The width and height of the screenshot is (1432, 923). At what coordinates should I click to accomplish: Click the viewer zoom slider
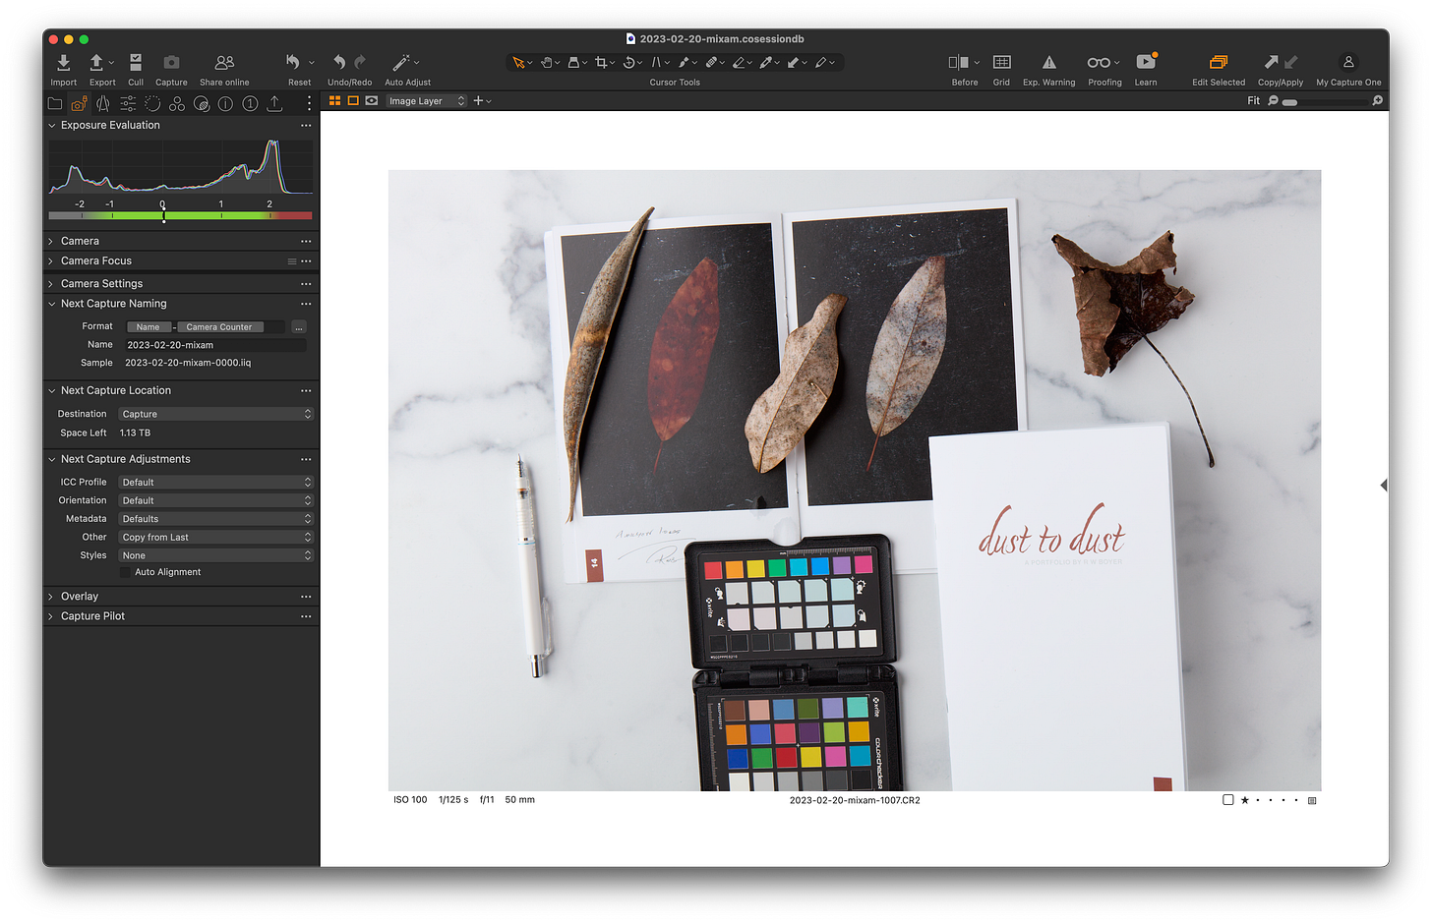pyautogui.click(x=1324, y=101)
